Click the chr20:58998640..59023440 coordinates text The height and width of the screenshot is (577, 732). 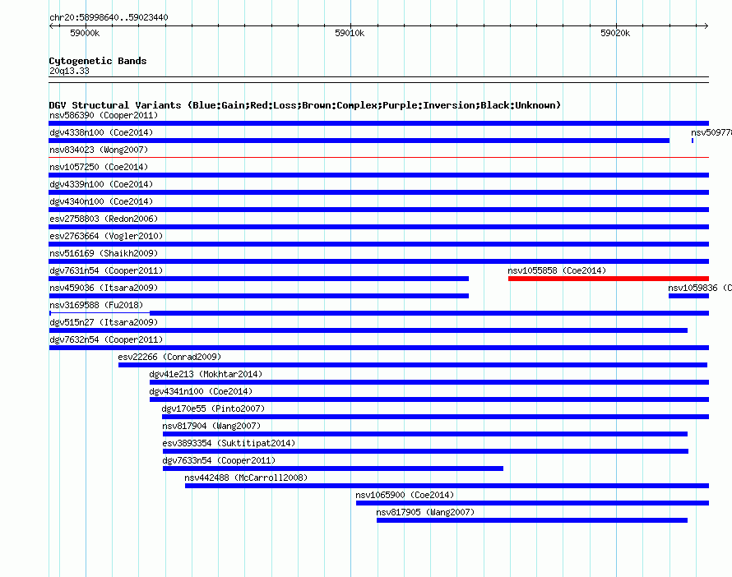109,17
